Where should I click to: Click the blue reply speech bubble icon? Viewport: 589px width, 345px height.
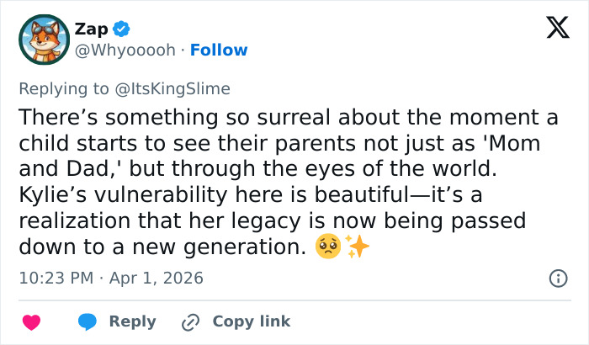[88, 321]
